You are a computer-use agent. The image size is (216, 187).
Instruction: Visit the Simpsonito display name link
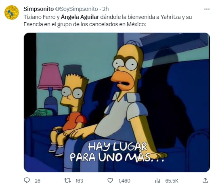39,9
